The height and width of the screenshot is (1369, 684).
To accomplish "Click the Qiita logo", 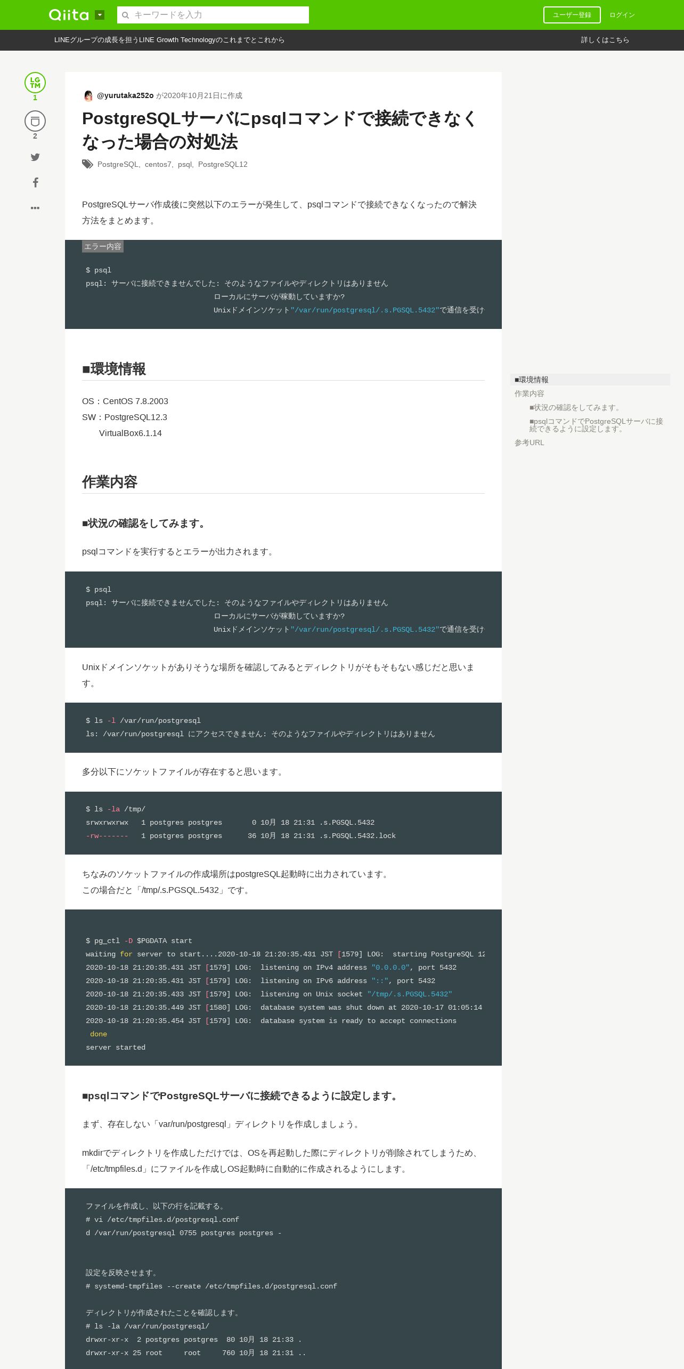I will point(69,15).
